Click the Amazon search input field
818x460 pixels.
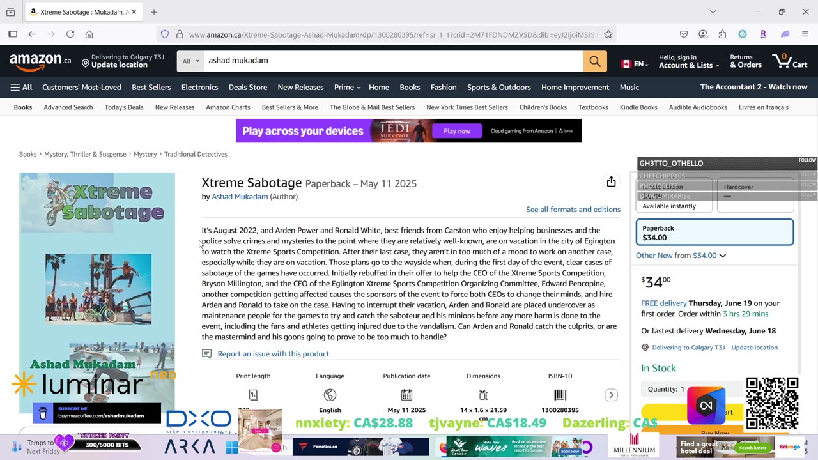point(393,61)
